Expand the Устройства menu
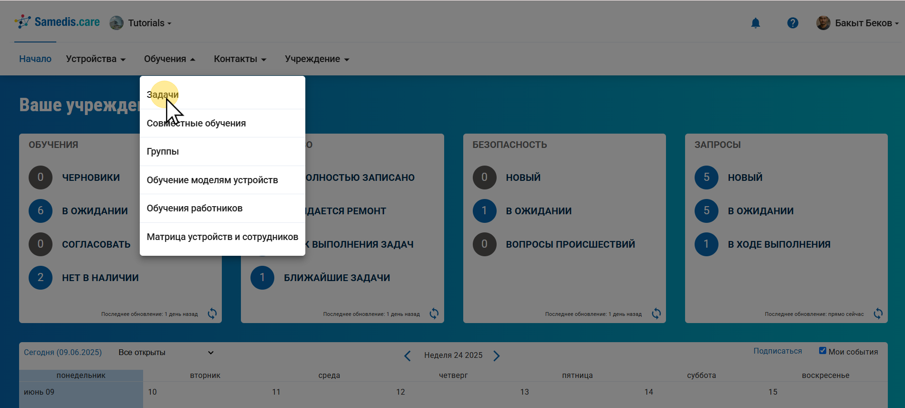The image size is (905, 408). (x=95, y=59)
